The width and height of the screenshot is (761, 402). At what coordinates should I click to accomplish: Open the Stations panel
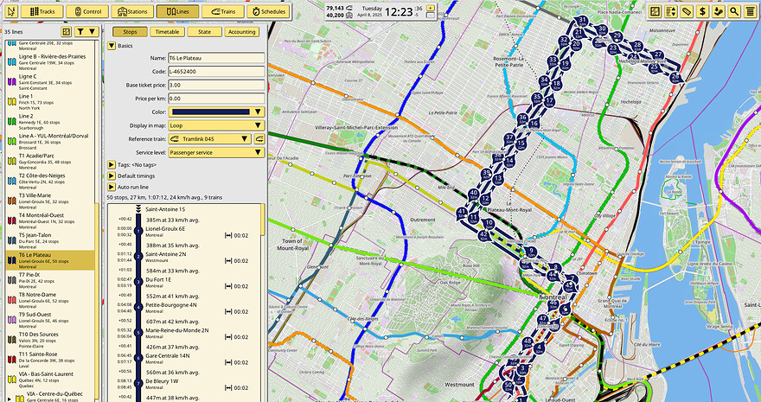(x=132, y=11)
